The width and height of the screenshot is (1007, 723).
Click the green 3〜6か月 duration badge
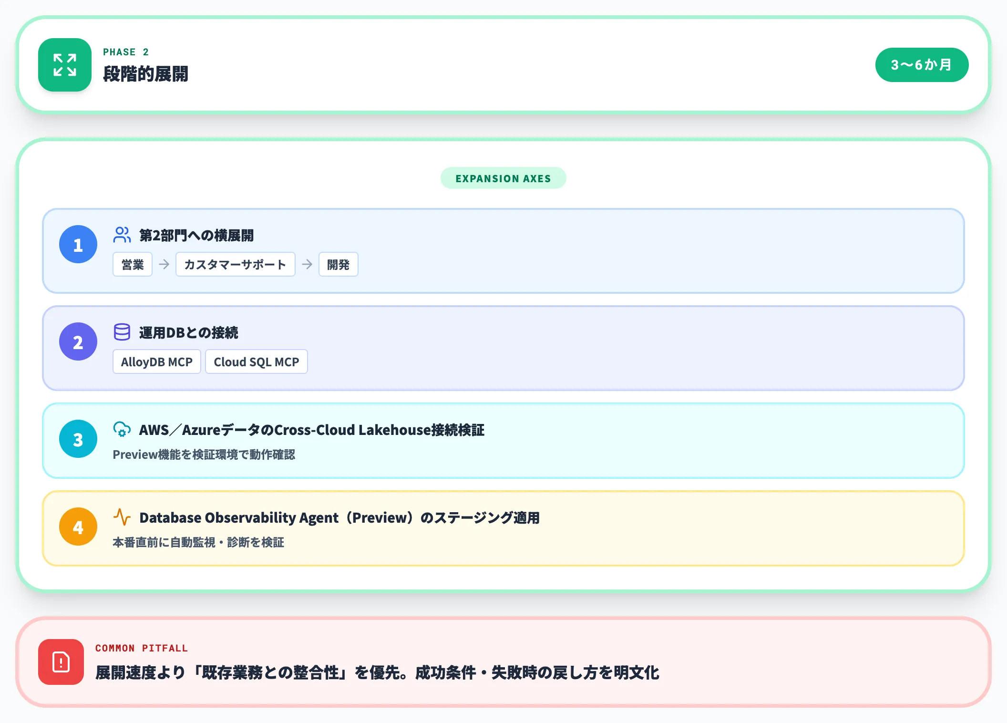coord(922,65)
